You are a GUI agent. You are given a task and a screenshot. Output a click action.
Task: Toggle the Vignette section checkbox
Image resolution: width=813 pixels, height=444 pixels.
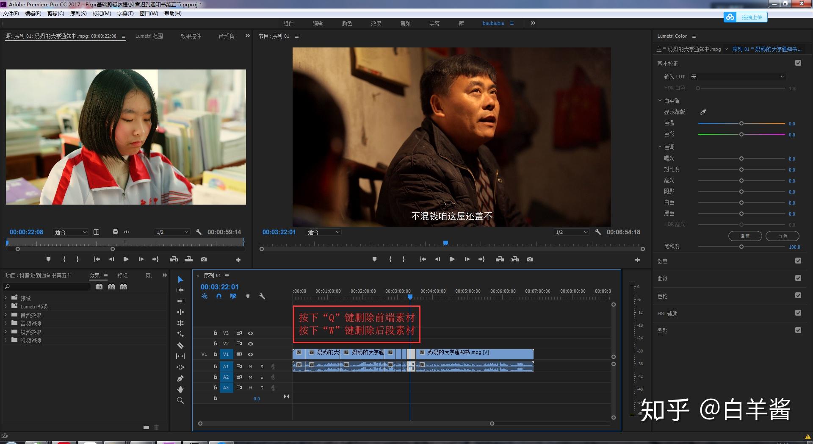(798, 330)
